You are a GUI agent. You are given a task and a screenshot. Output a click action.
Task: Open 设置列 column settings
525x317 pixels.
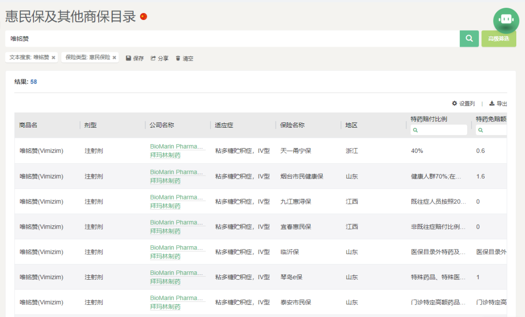click(463, 103)
